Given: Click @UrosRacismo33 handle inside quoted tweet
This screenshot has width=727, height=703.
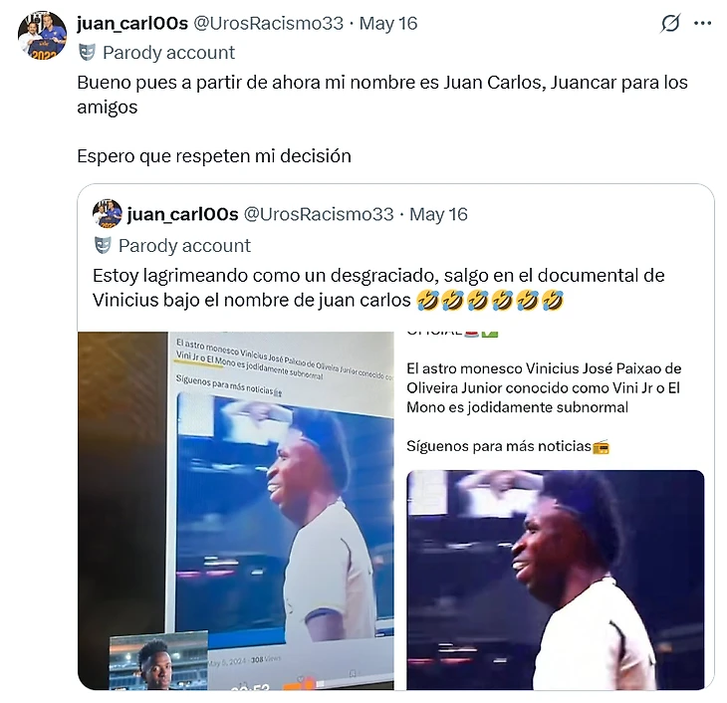Looking at the screenshot, I should (319, 214).
